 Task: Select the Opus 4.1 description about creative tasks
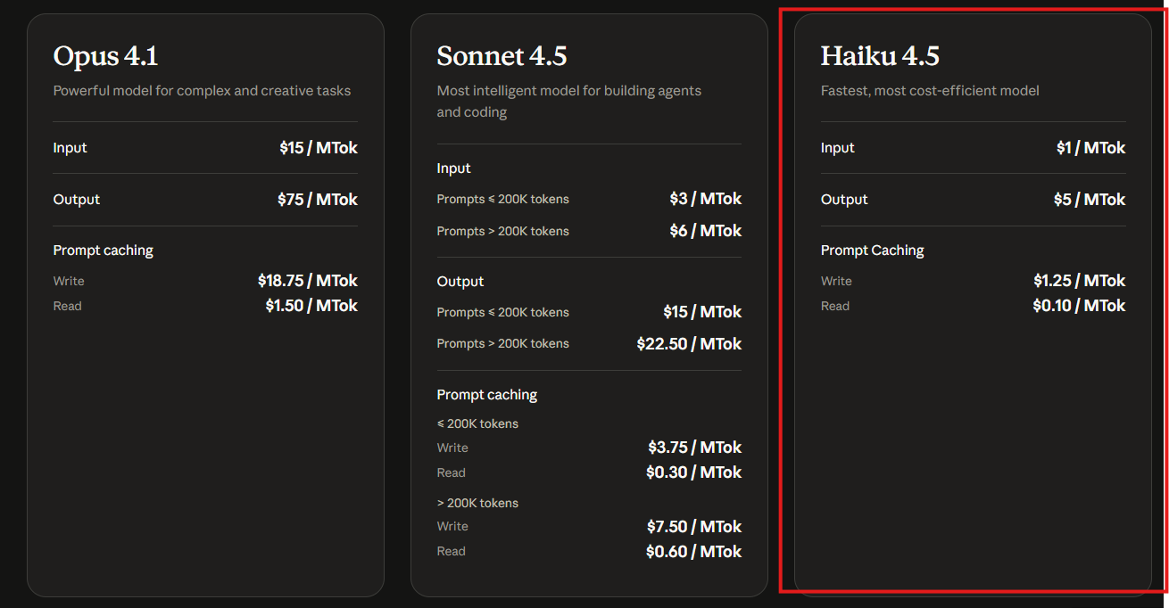tap(202, 91)
